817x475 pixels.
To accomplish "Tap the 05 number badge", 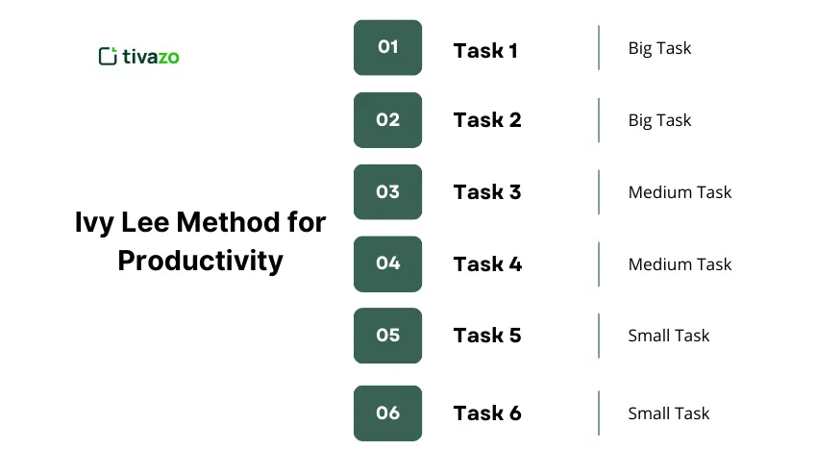I will [x=387, y=336].
